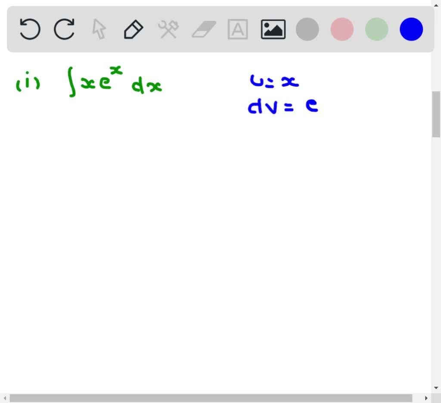Screen dimensions: 441x403
Task: Open the drawing tool options
Action: (x=134, y=29)
